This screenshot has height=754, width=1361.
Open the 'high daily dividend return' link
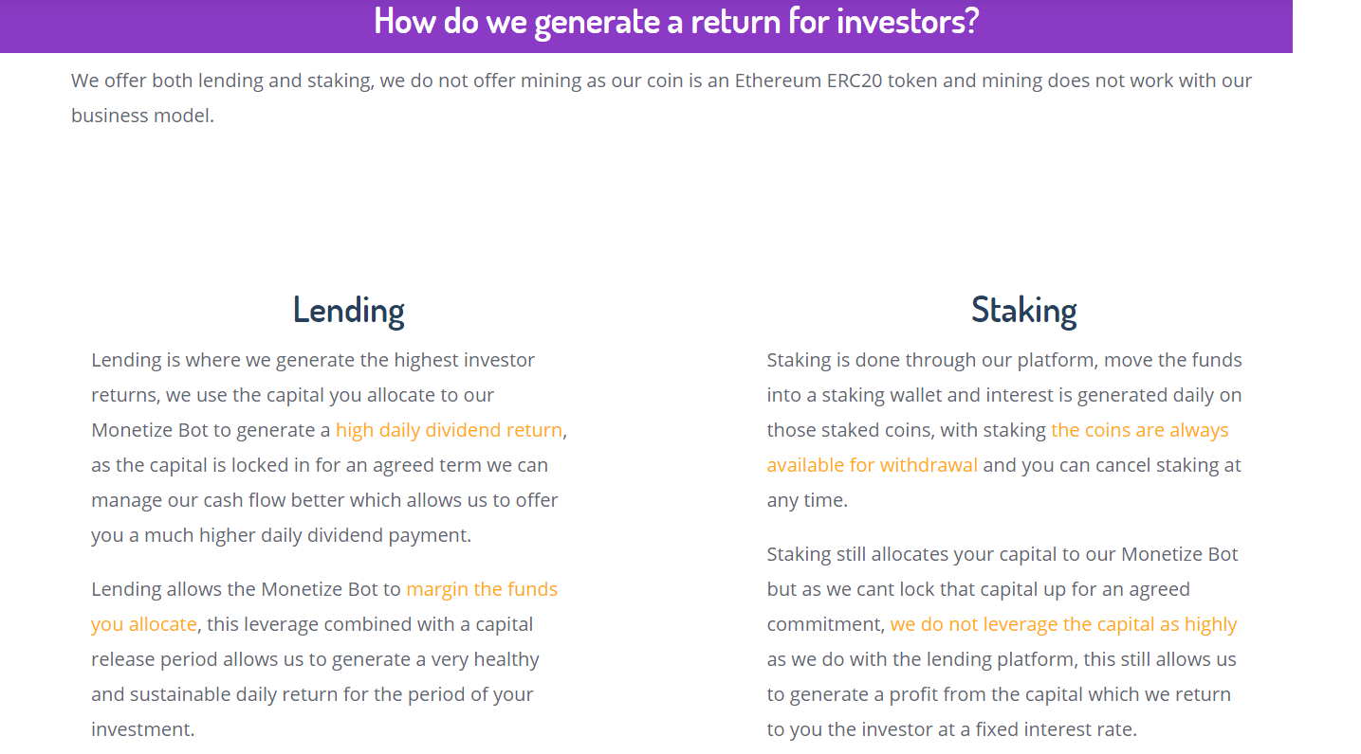(x=449, y=430)
